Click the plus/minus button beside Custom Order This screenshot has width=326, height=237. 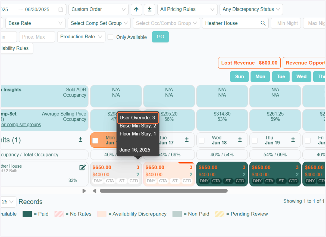click(149, 10)
